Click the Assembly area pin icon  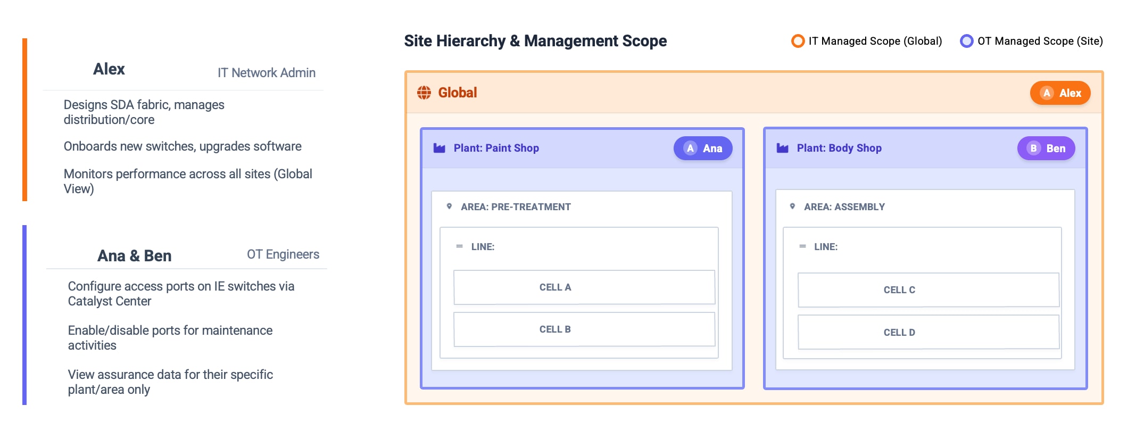click(x=793, y=206)
